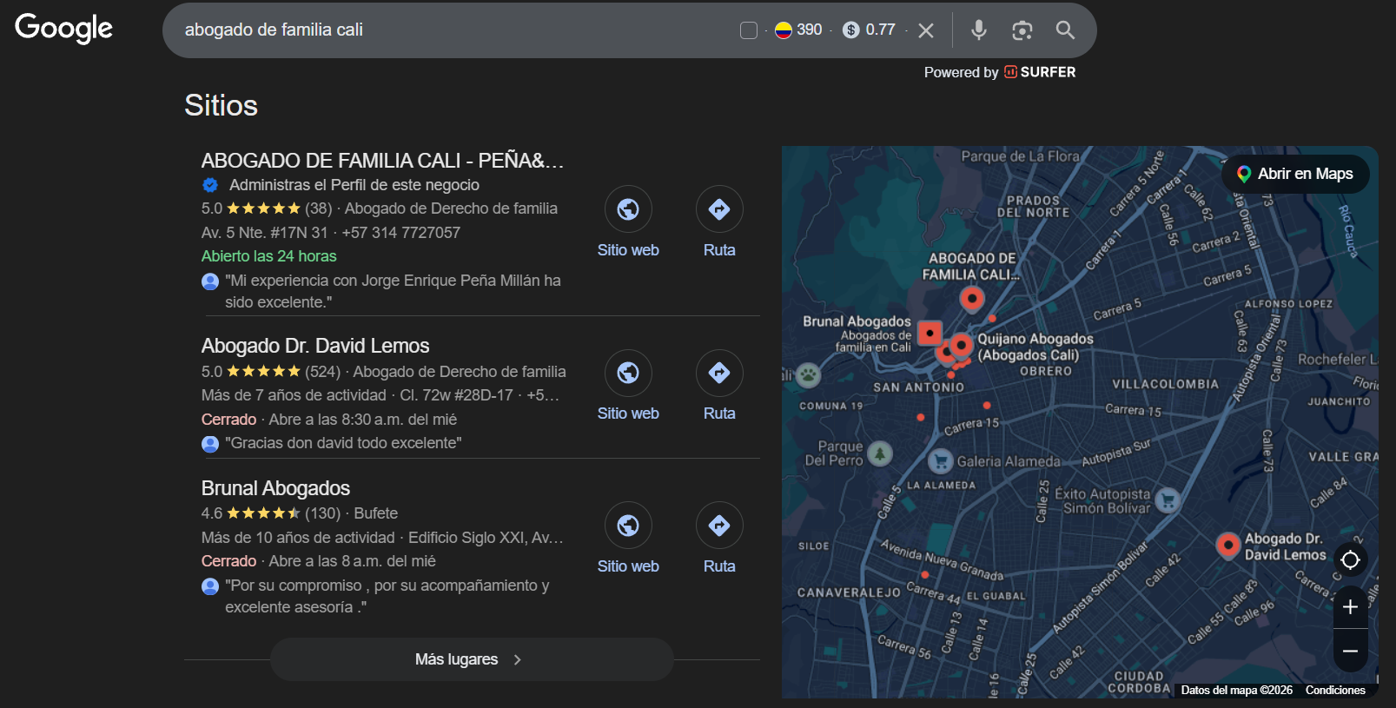Zoom out the map with minus
The height and width of the screenshot is (708, 1396).
pyautogui.click(x=1350, y=651)
